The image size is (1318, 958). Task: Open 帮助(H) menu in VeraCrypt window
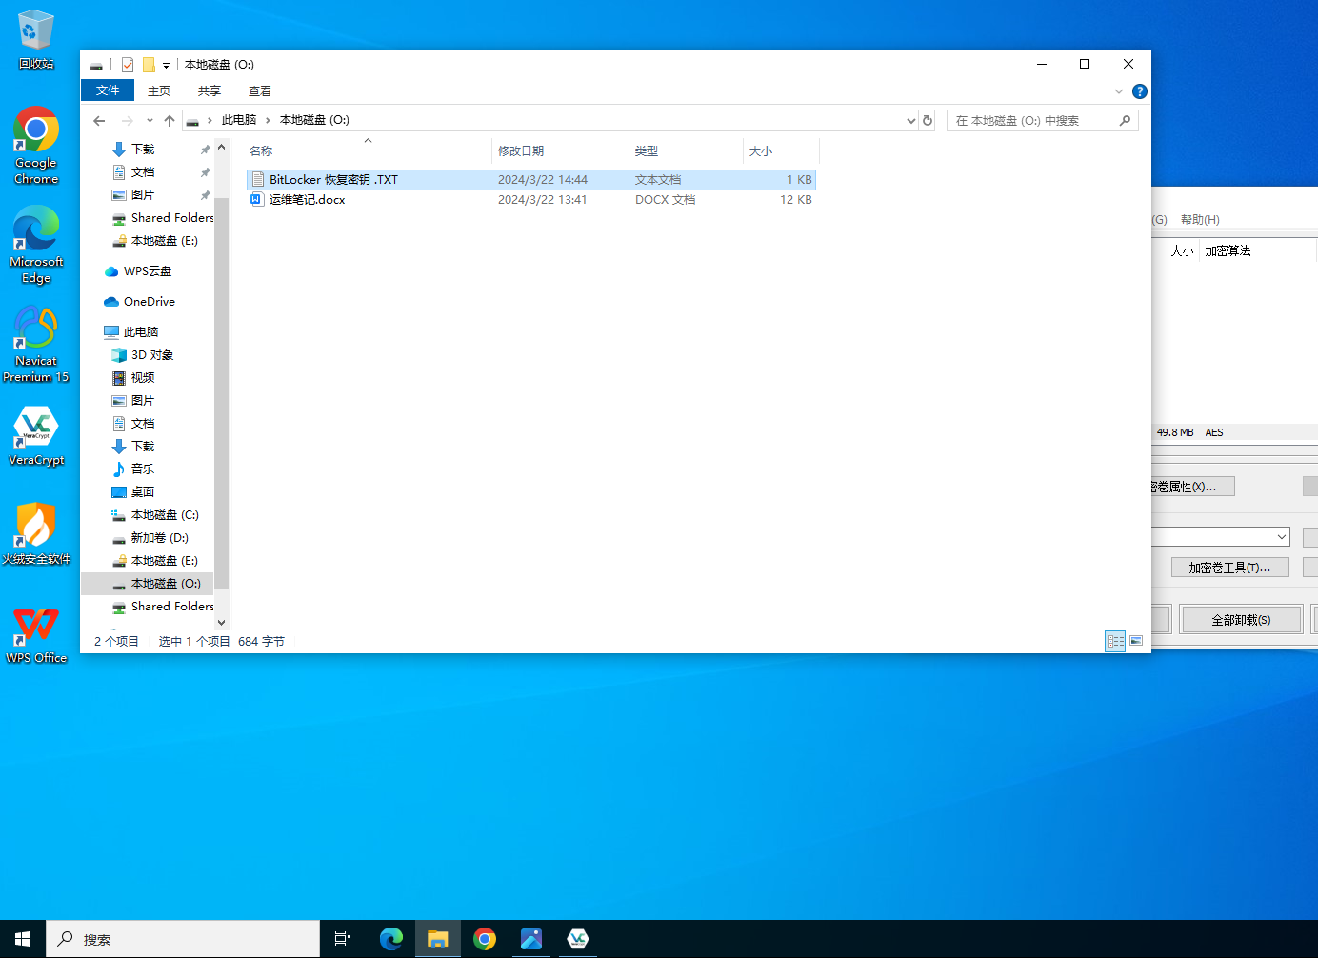[x=1200, y=220]
